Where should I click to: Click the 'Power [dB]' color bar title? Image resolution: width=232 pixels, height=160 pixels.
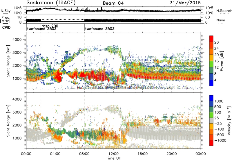pyautogui.click(x=221, y=61)
